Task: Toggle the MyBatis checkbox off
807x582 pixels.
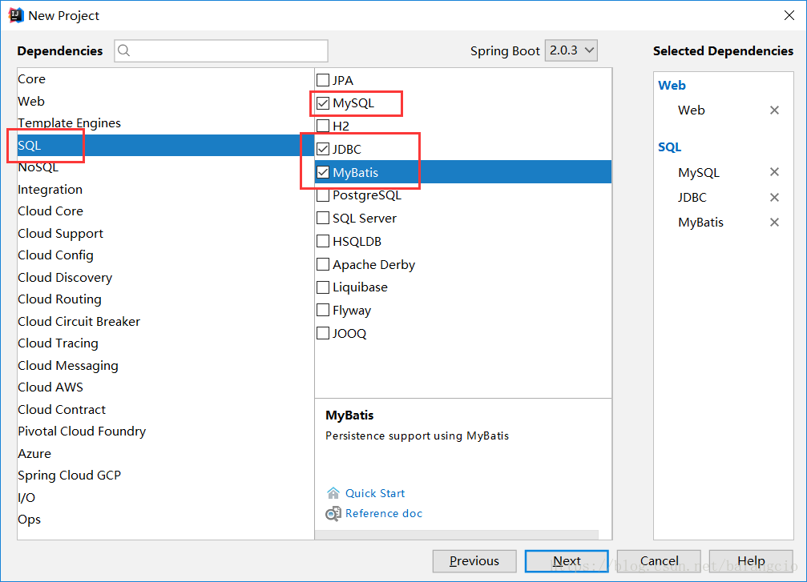Action: coord(323,172)
